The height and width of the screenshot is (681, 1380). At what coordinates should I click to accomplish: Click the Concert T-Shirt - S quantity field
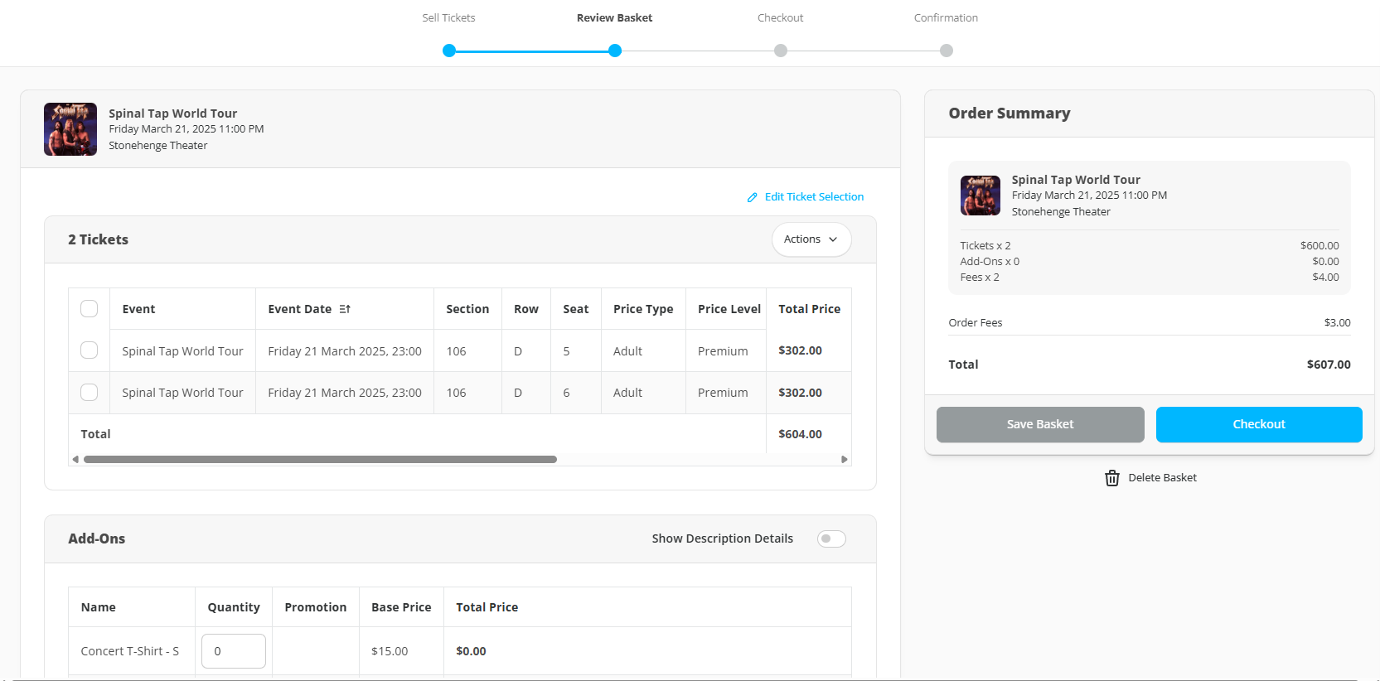(234, 651)
